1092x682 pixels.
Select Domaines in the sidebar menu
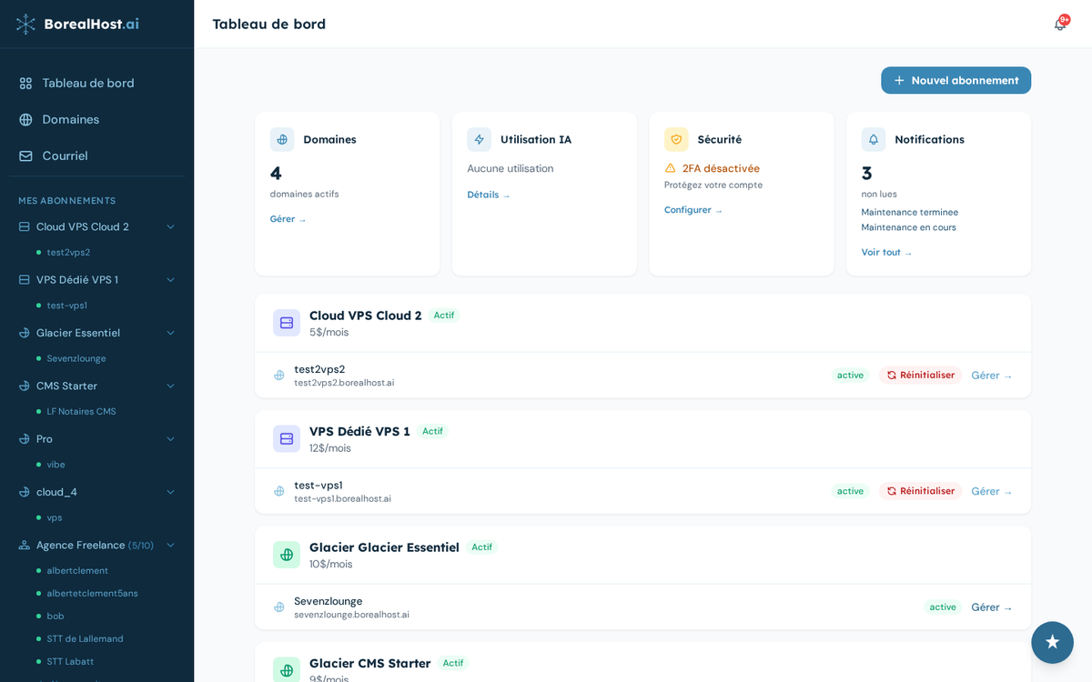[x=66, y=119]
